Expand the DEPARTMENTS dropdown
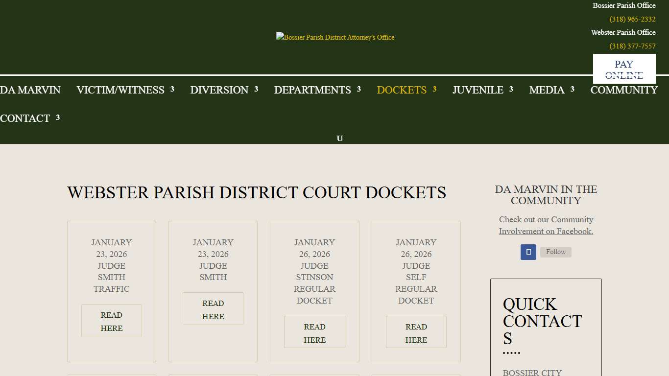 (x=312, y=90)
